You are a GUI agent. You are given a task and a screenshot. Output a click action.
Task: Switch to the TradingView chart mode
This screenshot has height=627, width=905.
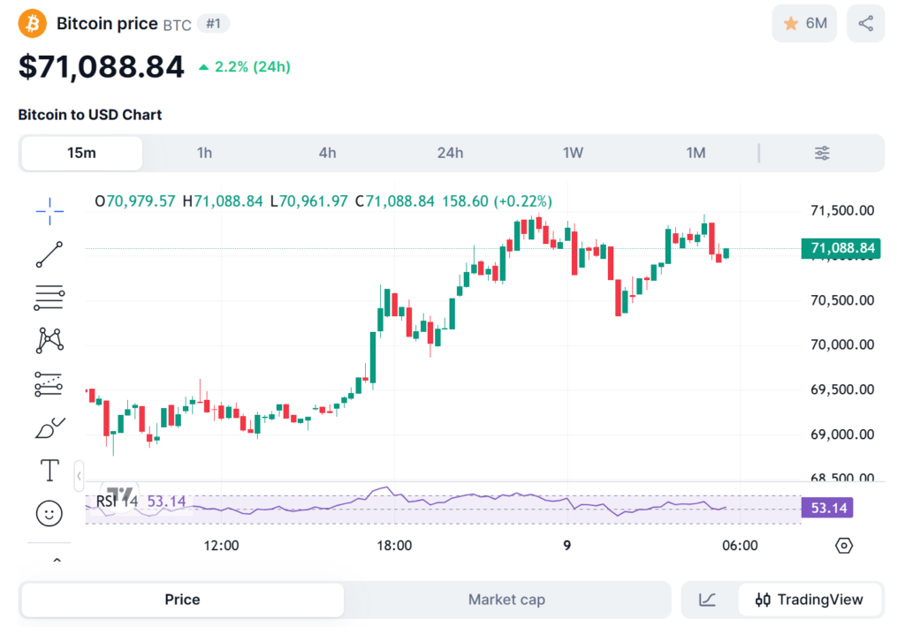(x=810, y=600)
